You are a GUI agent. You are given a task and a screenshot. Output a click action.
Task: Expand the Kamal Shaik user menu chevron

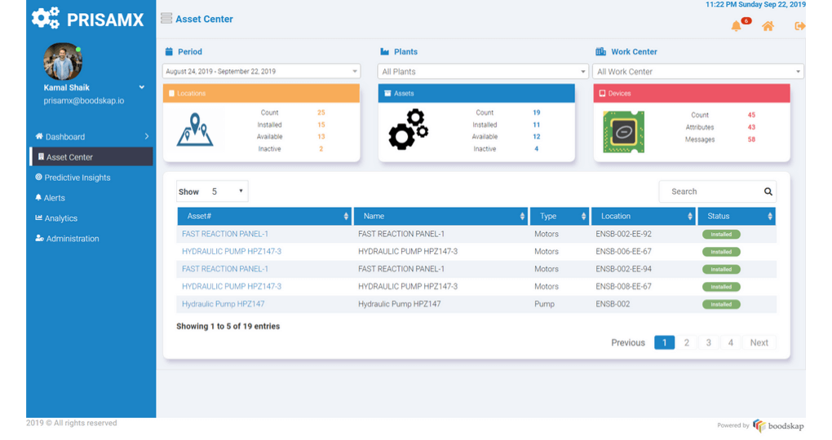(x=142, y=87)
